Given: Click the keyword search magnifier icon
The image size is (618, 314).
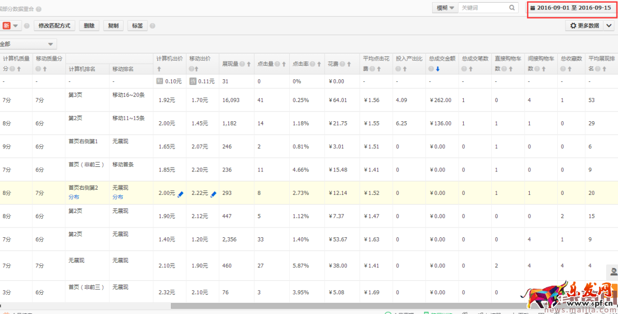Looking at the screenshot, I should (512, 7).
